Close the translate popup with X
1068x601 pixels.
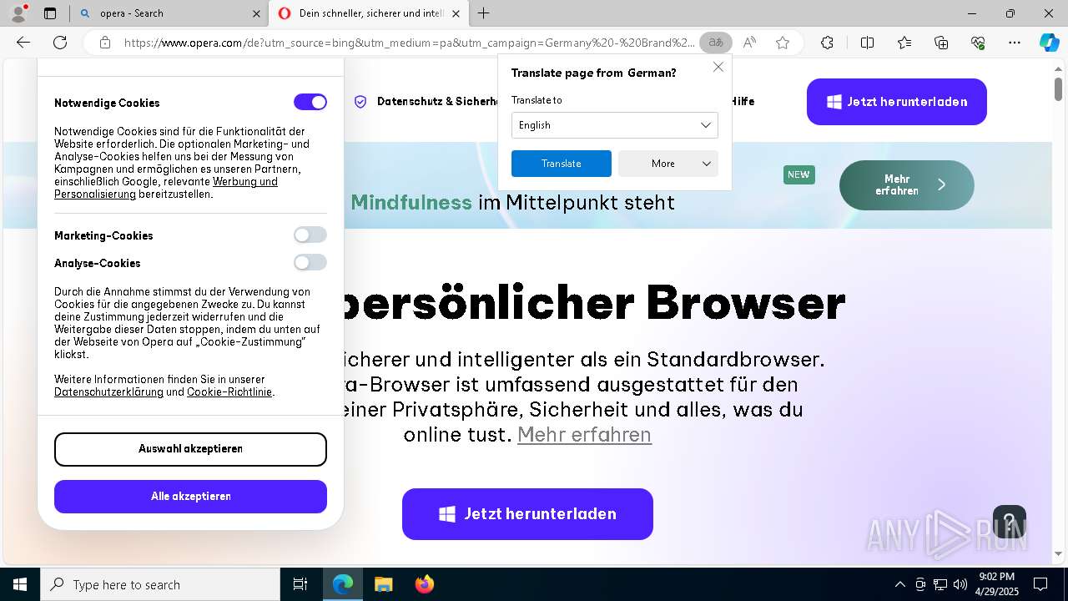[x=718, y=67]
